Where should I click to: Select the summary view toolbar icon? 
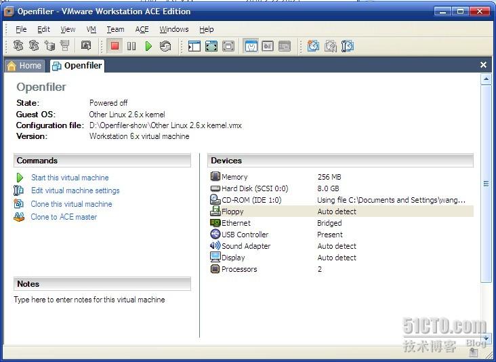pyautogui.click(x=251, y=46)
